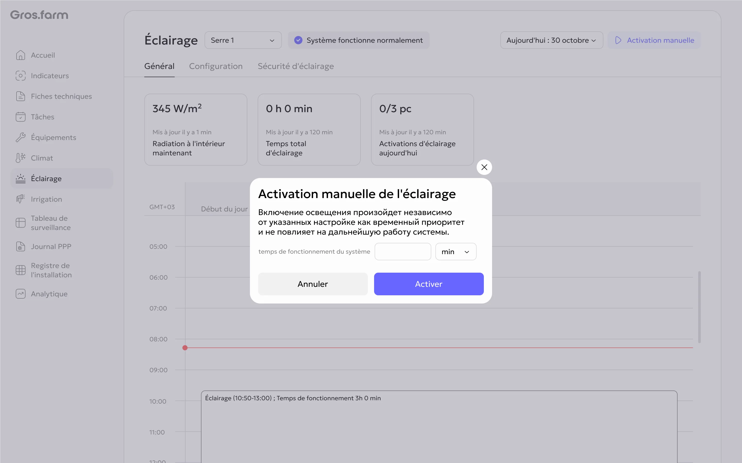Viewport: 742px width, 463px height.
Task: Click the 05:00 time label
Action: [158, 246]
